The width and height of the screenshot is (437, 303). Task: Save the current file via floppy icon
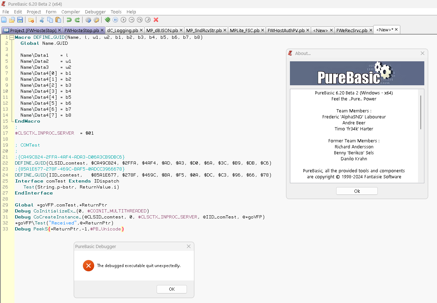coord(20,20)
